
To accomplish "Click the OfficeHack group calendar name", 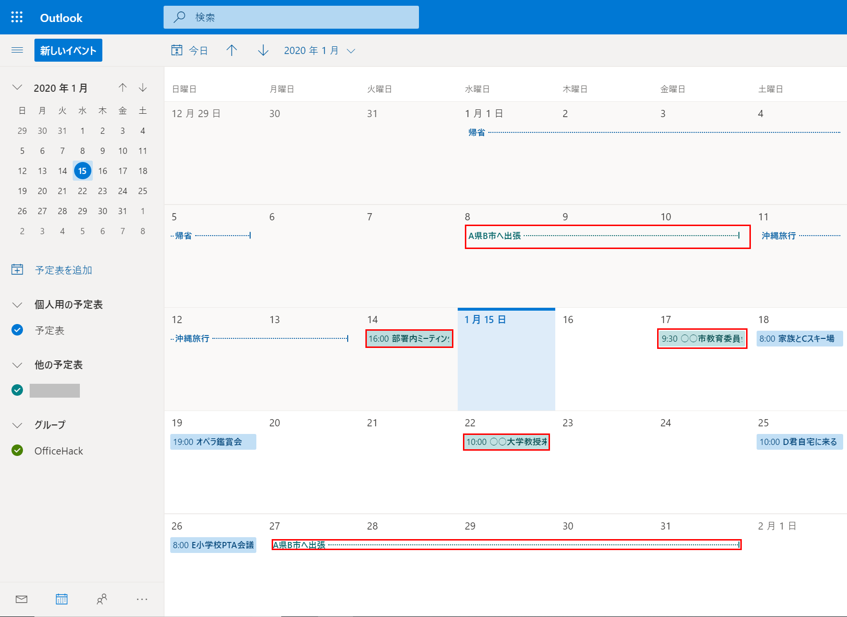I will point(59,451).
